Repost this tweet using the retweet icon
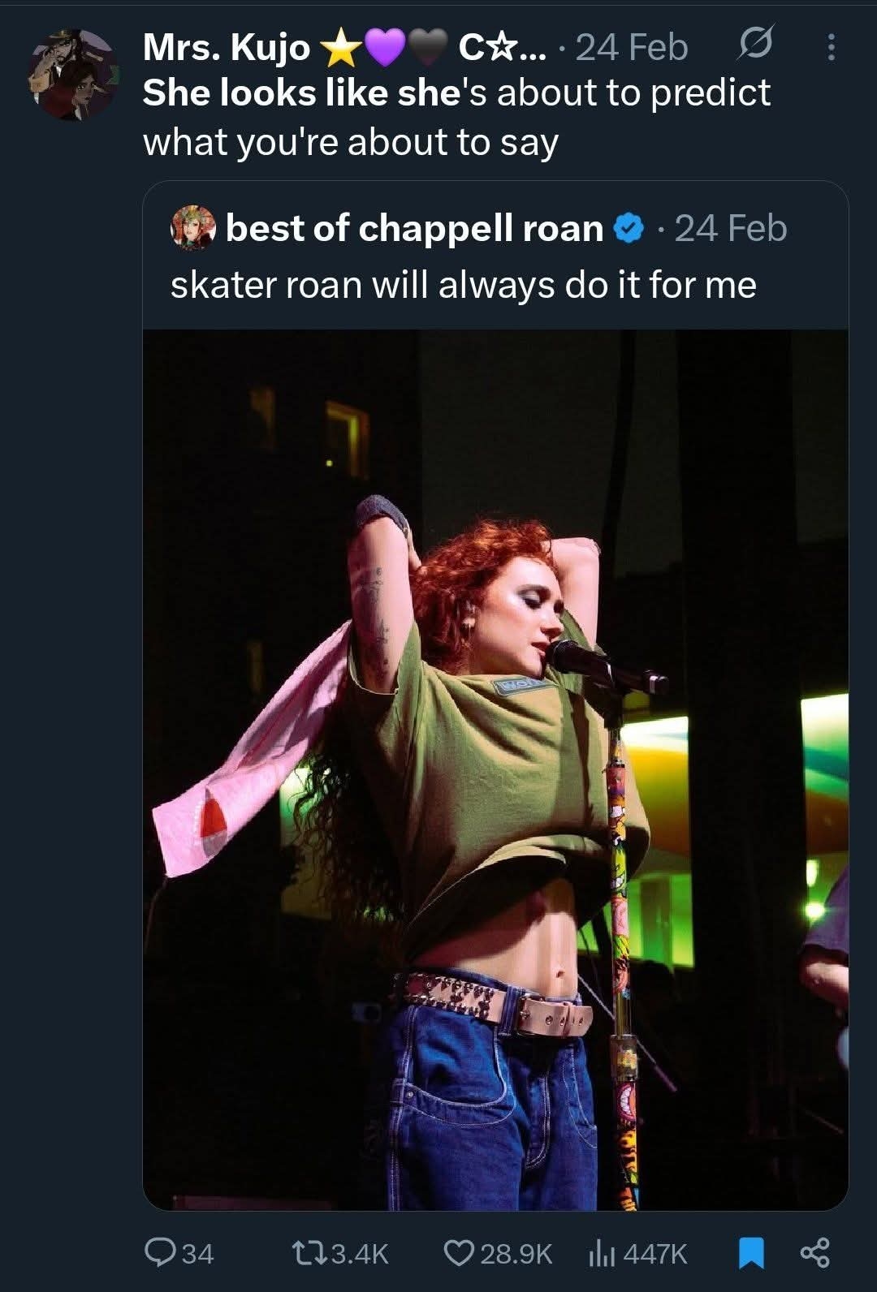 (306, 1252)
